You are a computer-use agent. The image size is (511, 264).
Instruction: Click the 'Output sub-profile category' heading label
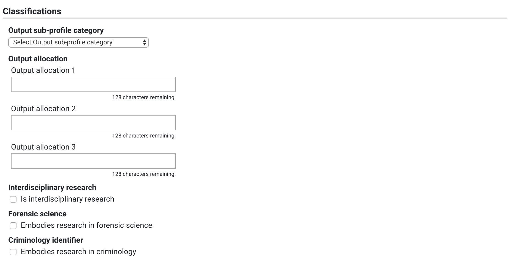56,30
